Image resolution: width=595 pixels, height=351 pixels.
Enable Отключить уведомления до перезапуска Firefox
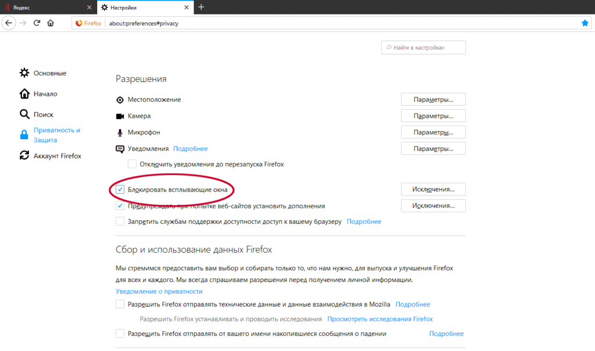[x=132, y=164]
